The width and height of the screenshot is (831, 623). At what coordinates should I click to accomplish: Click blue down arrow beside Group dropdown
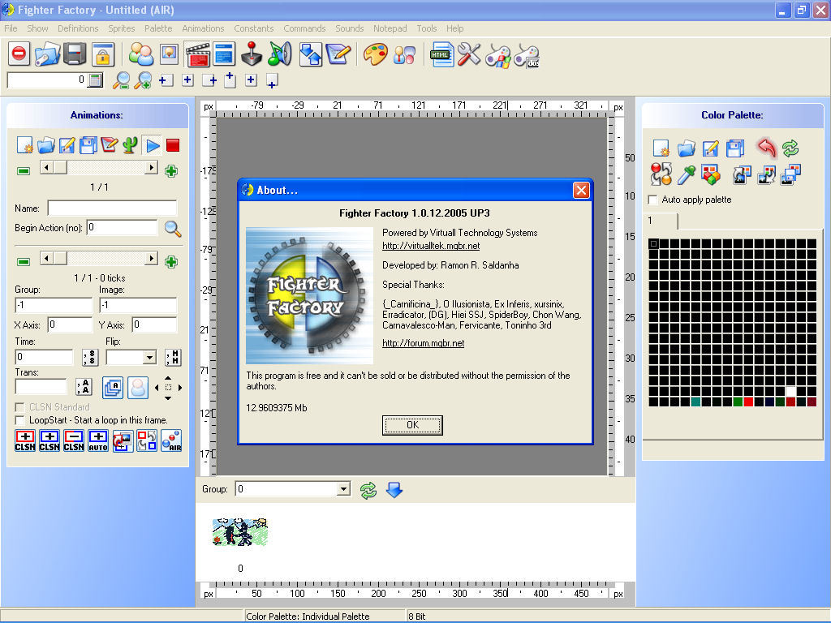click(394, 490)
